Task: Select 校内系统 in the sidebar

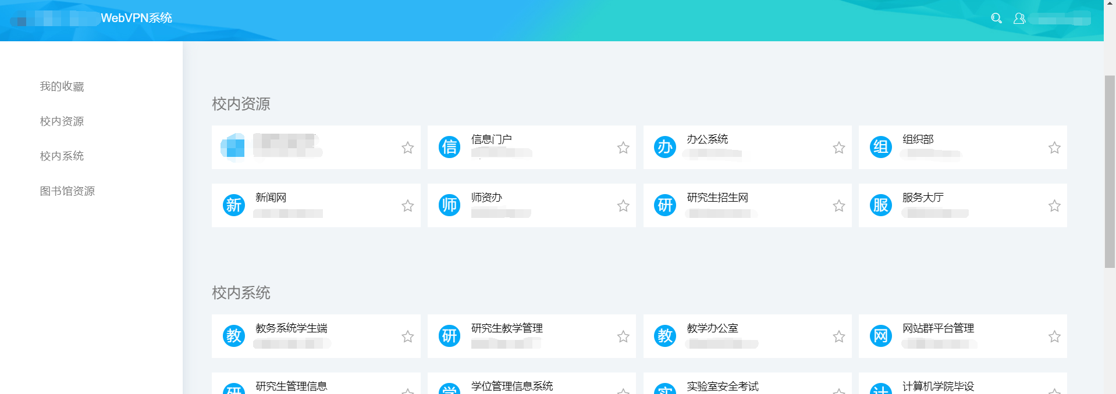Action: pyautogui.click(x=62, y=156)
